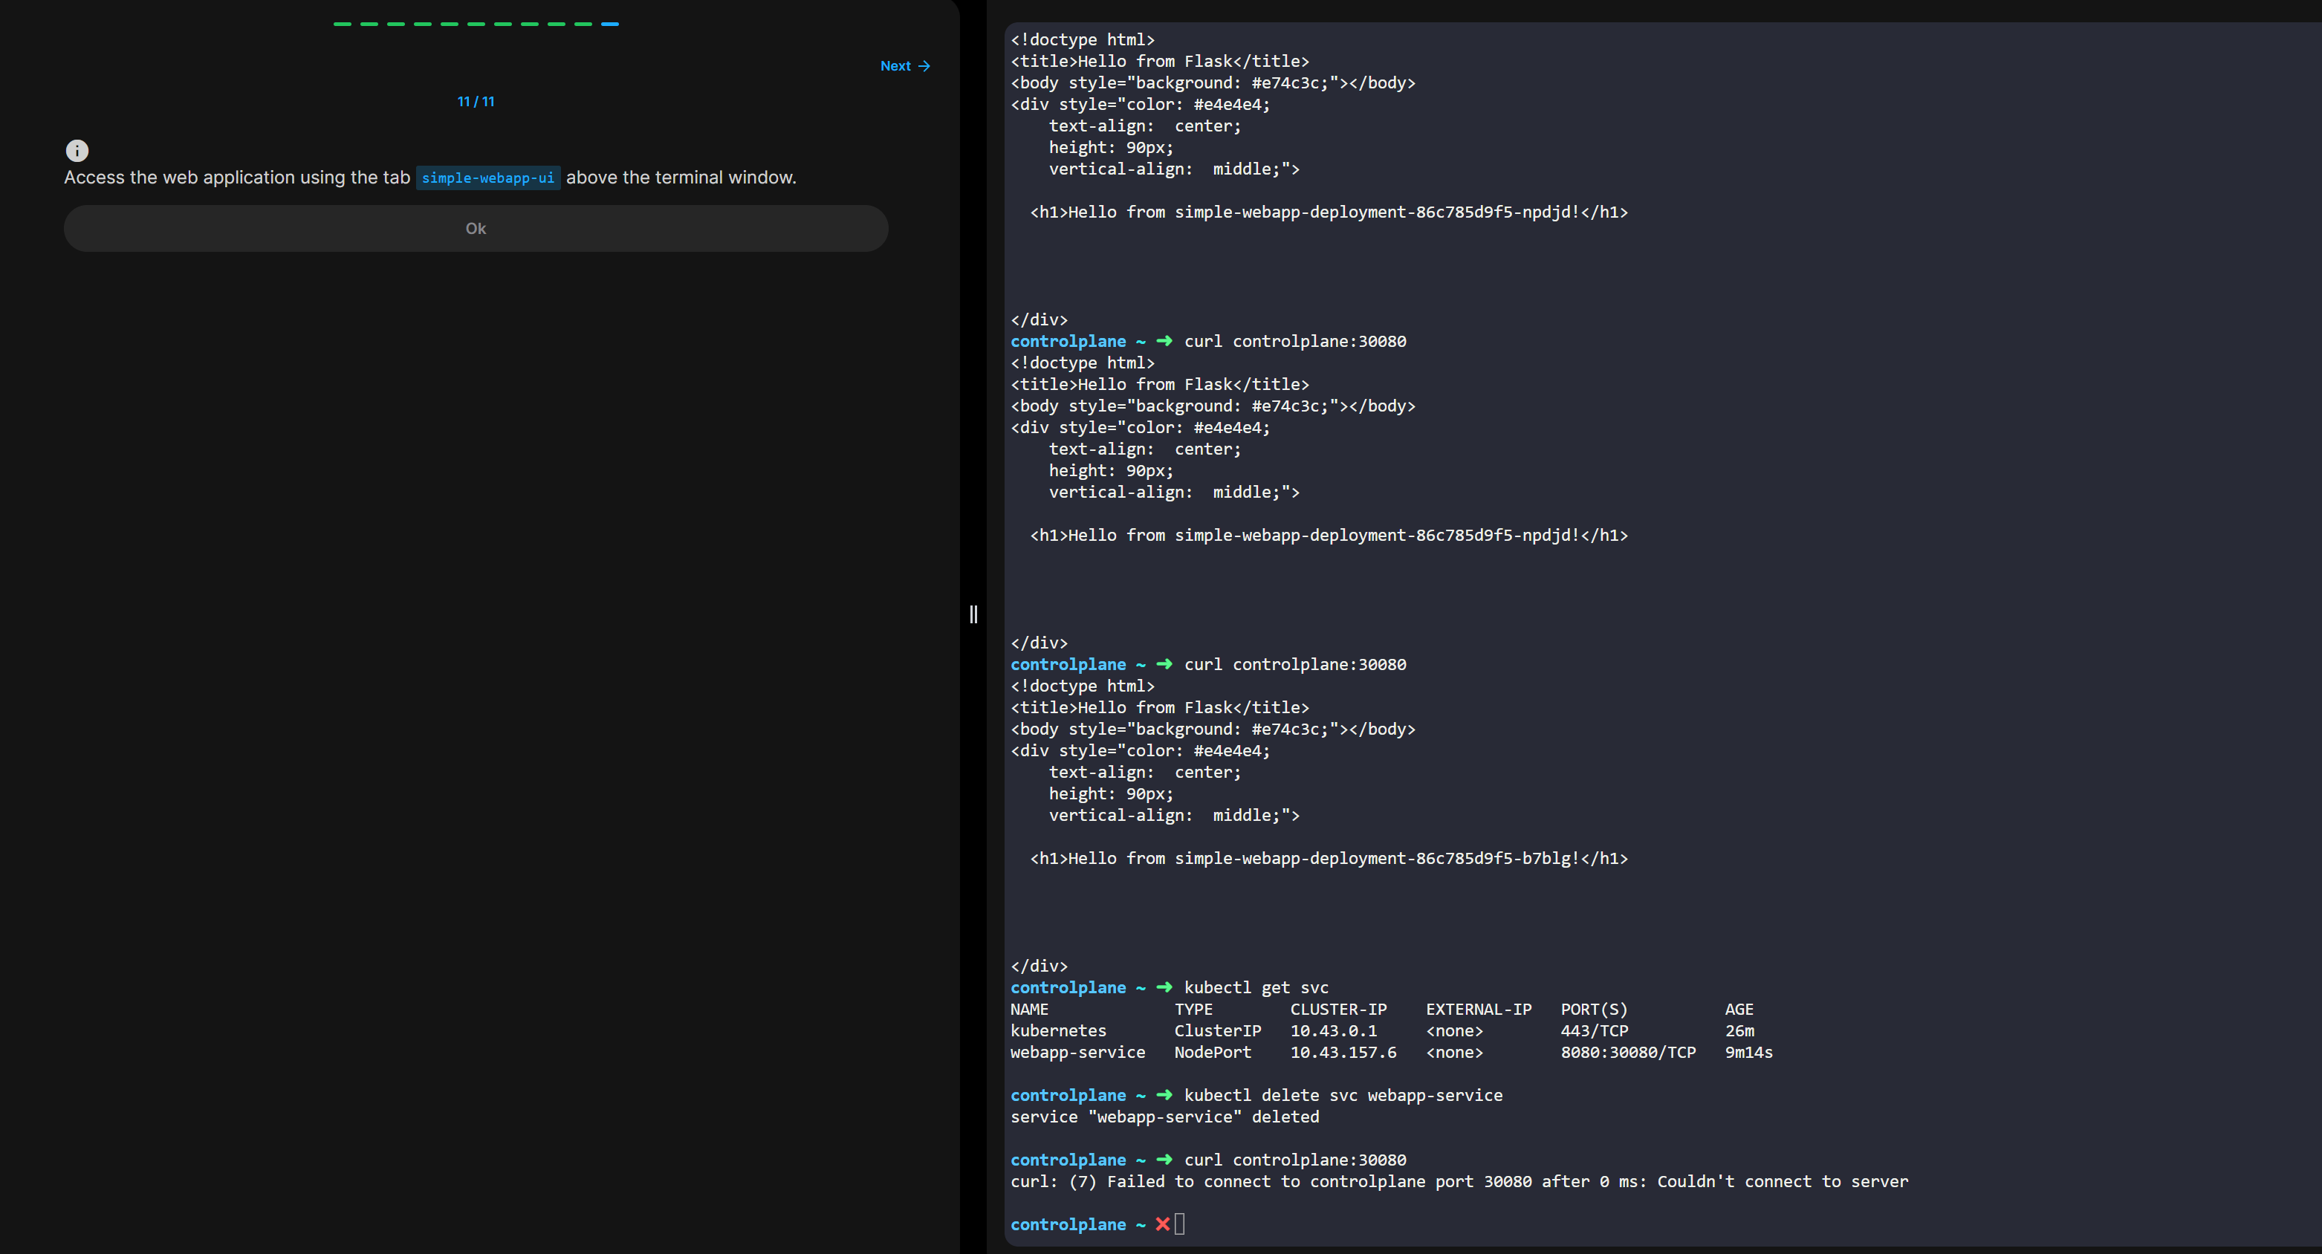The image size is (2322, 1254).
Task: Click green arrow before kubectl get svc
Action: pyautogui.click(x=1164, y=987)
